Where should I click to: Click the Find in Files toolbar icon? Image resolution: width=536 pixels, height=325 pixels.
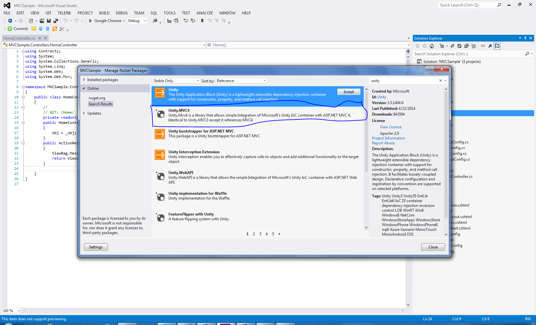(x=155, y=21)
